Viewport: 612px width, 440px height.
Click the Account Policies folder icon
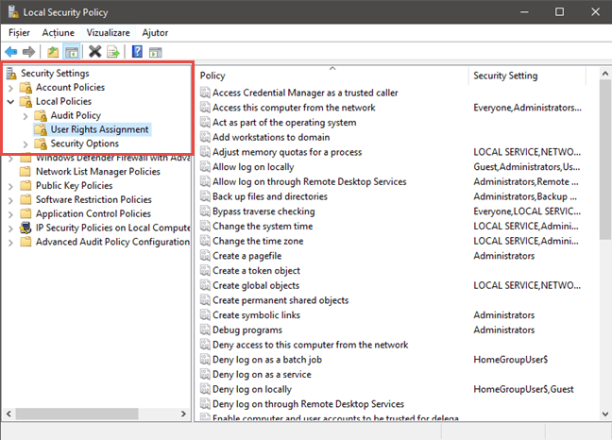(25, 88)
